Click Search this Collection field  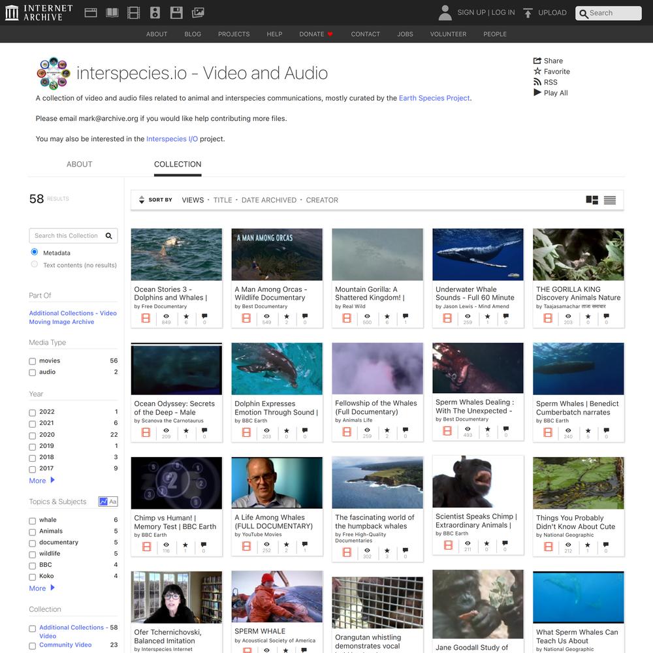coord(73,236)
